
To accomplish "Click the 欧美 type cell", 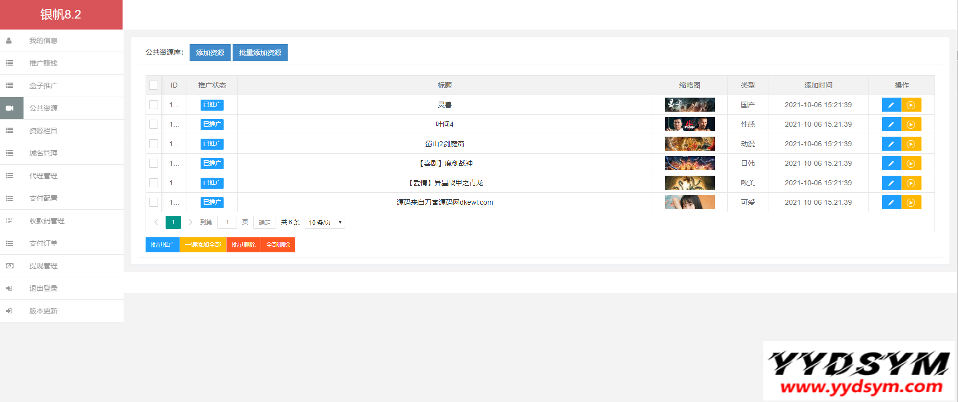I will 748,183.
